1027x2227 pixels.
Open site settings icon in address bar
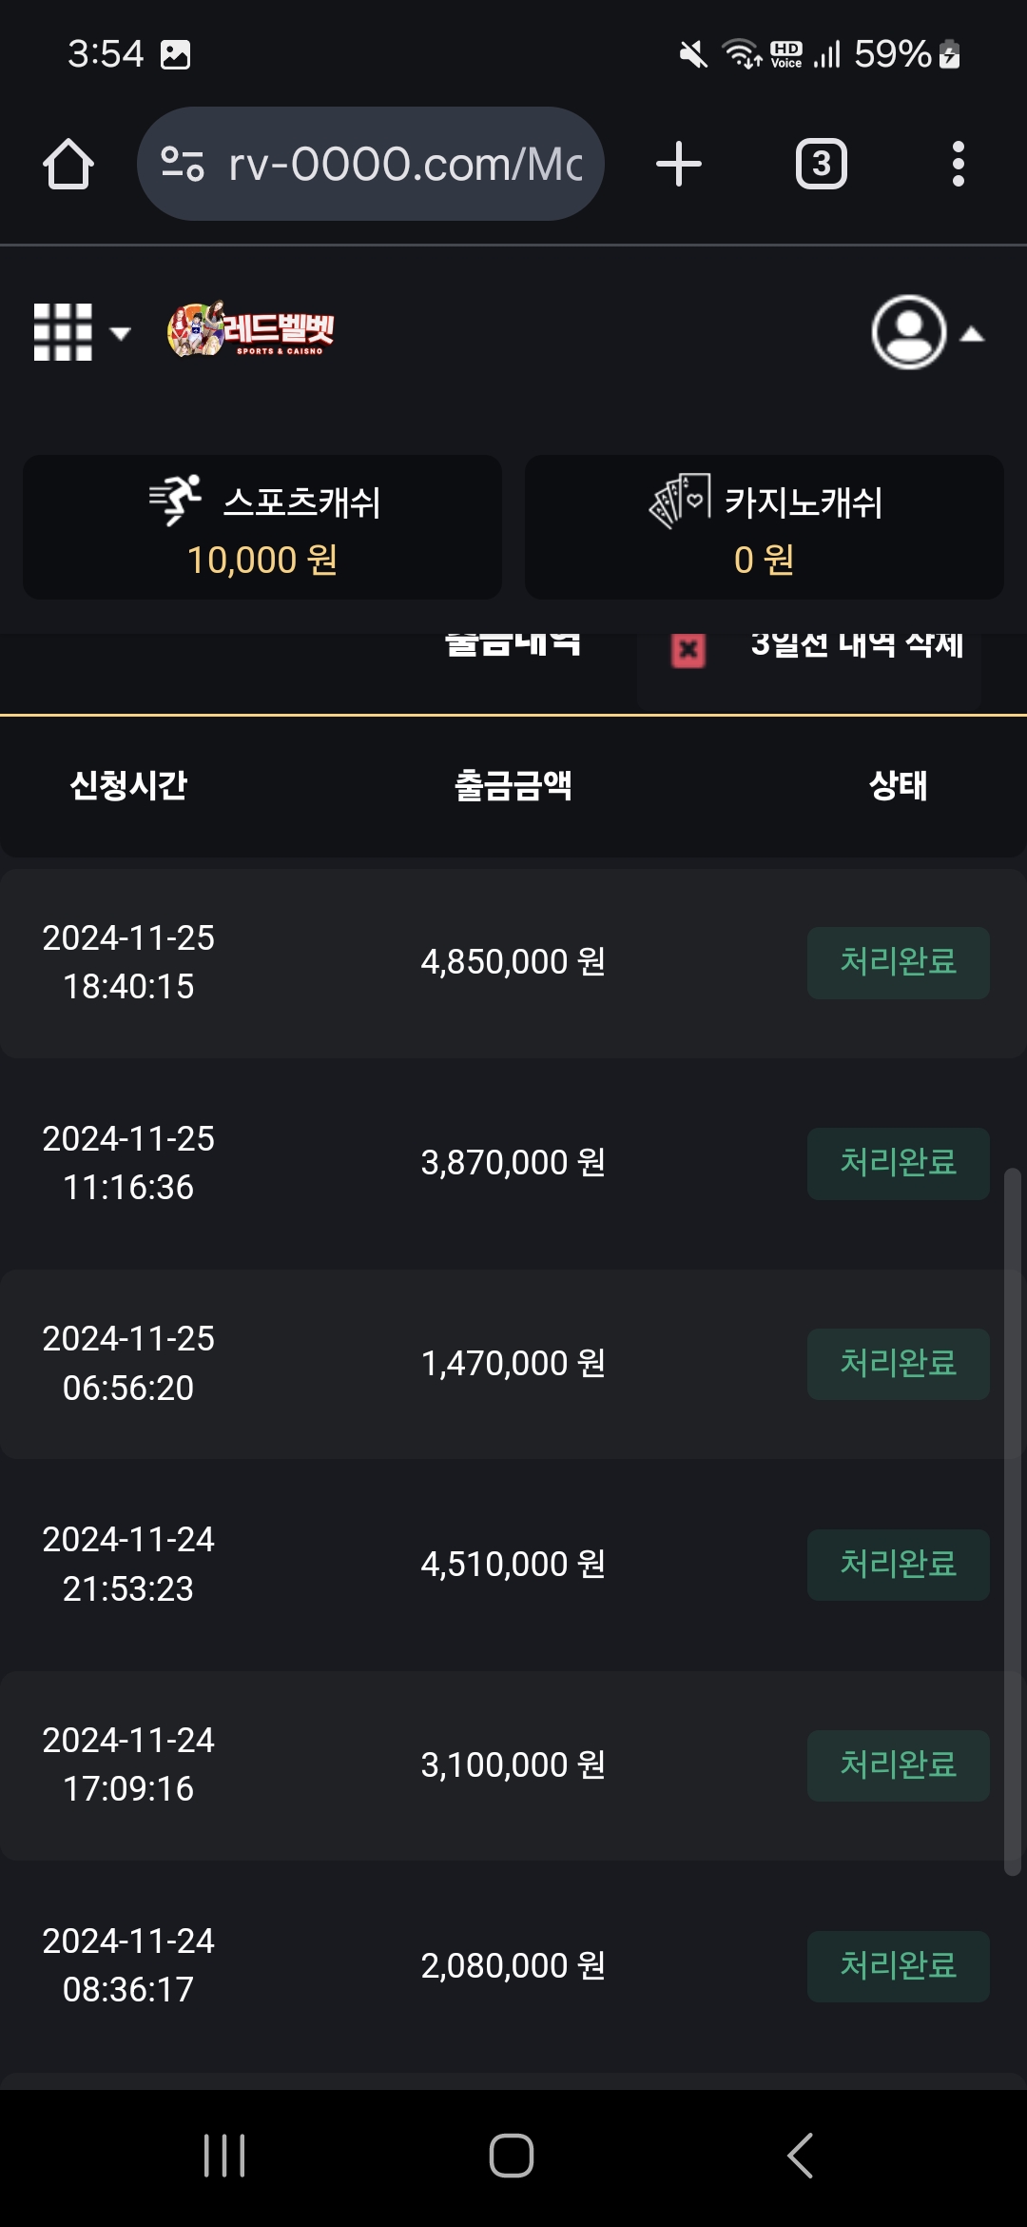click(x=183, y=164)
